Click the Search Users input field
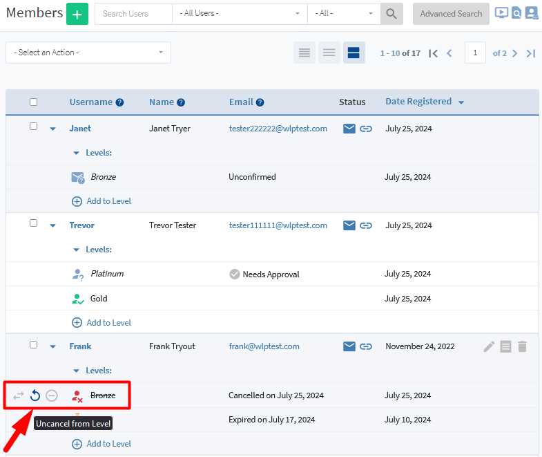Image resolution: width=542 pixels, height=457 pixels. (133, 14)
